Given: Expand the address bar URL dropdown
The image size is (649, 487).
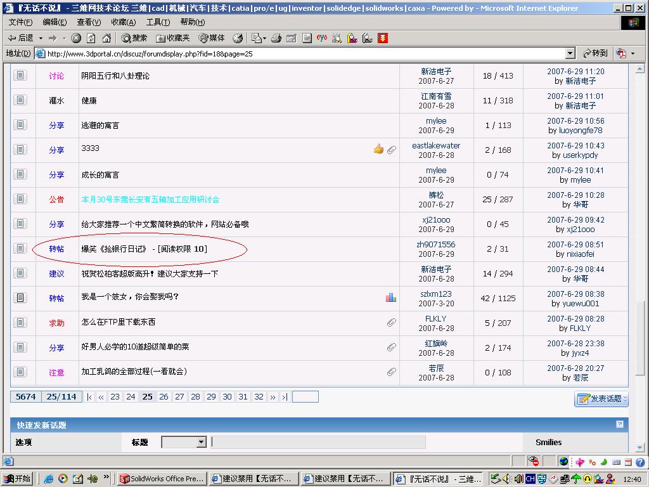Looking at the screenshot, I should tap(570, 53).
